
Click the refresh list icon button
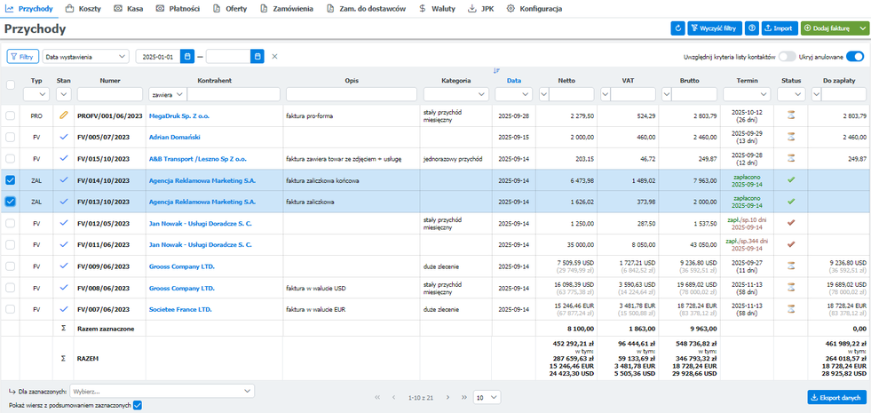pyautogui.click(x=678, y=28)
